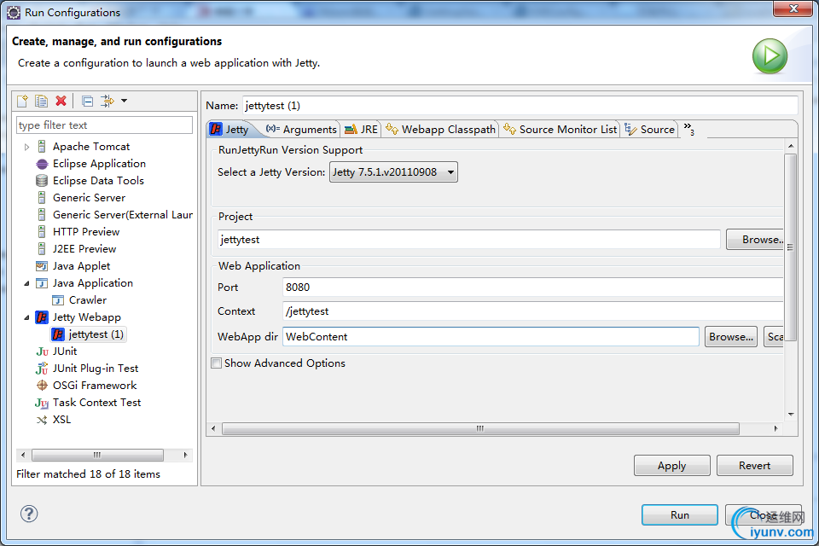This screenshot has height=546, width=819.
Task: Switch to the Source Monitor List tab
Action: pyautogui.click(x=560, y=129)
